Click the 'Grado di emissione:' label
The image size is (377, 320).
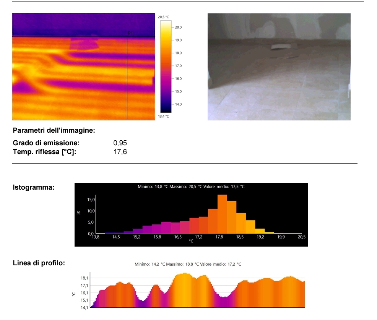tap(46, 143)
